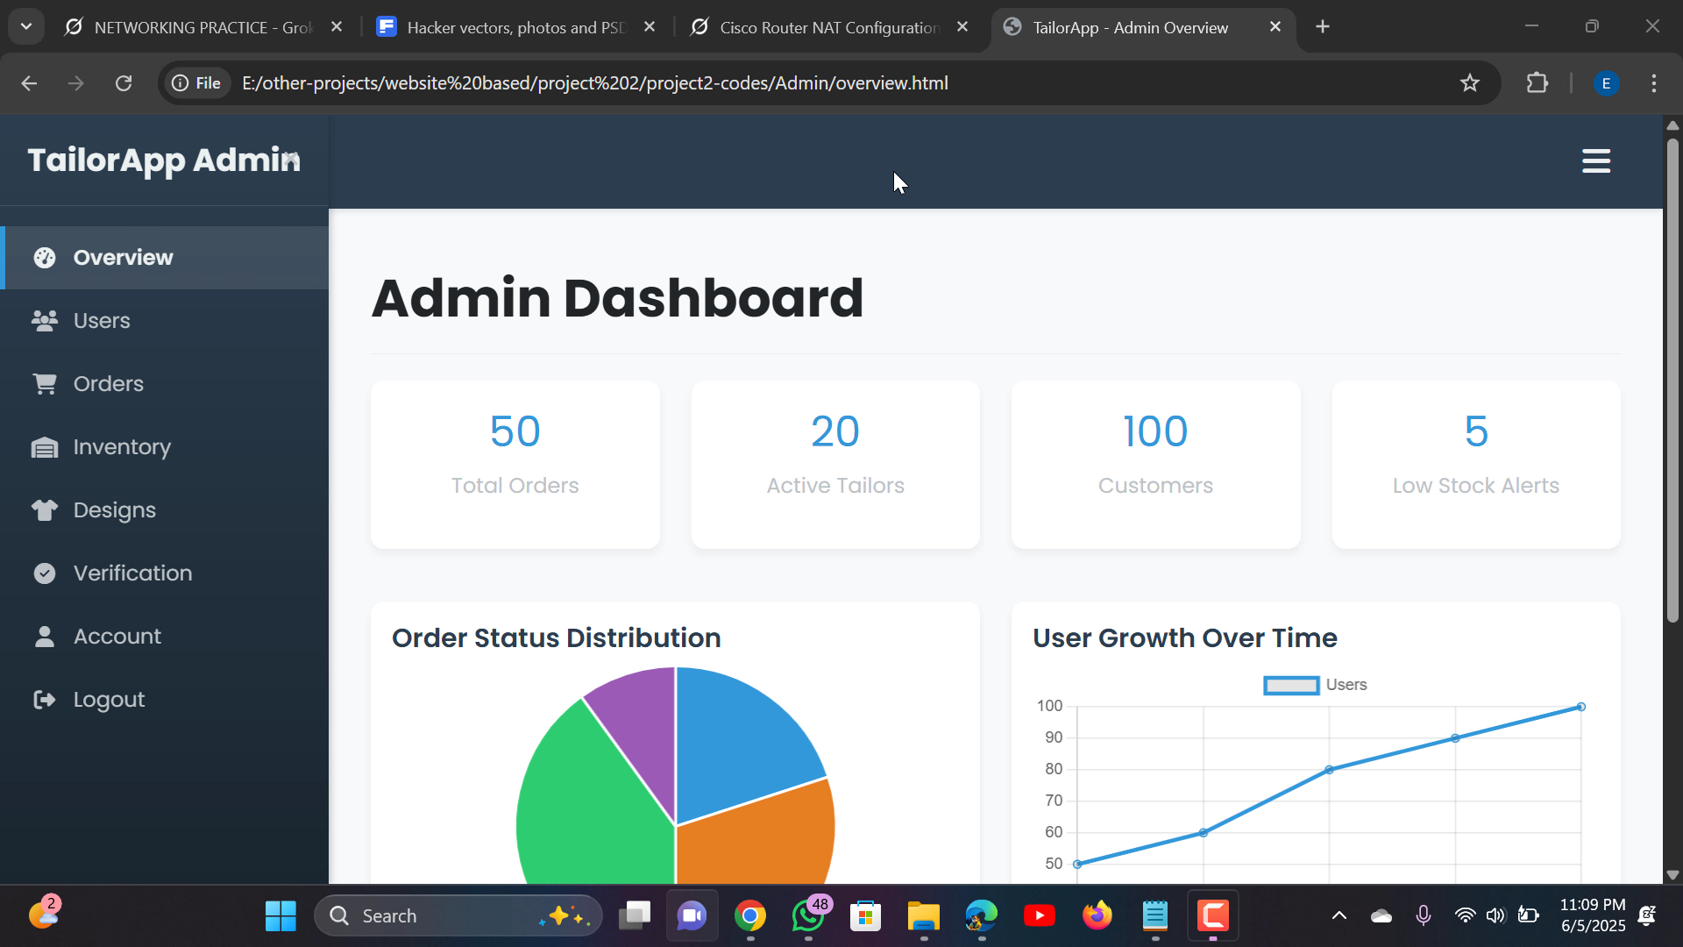1683x947 pixels.
Task: Open Firefox from the taskbar
Action: (1097, 916)
